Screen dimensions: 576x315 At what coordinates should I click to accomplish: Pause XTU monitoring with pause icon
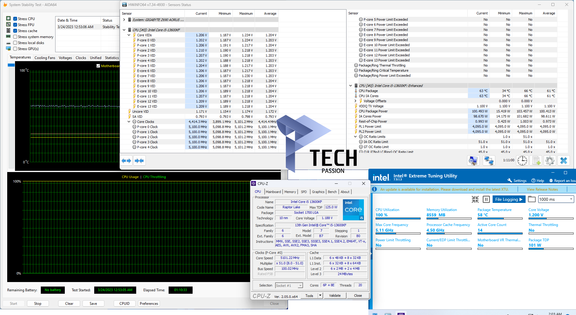[x=486, y=199]
